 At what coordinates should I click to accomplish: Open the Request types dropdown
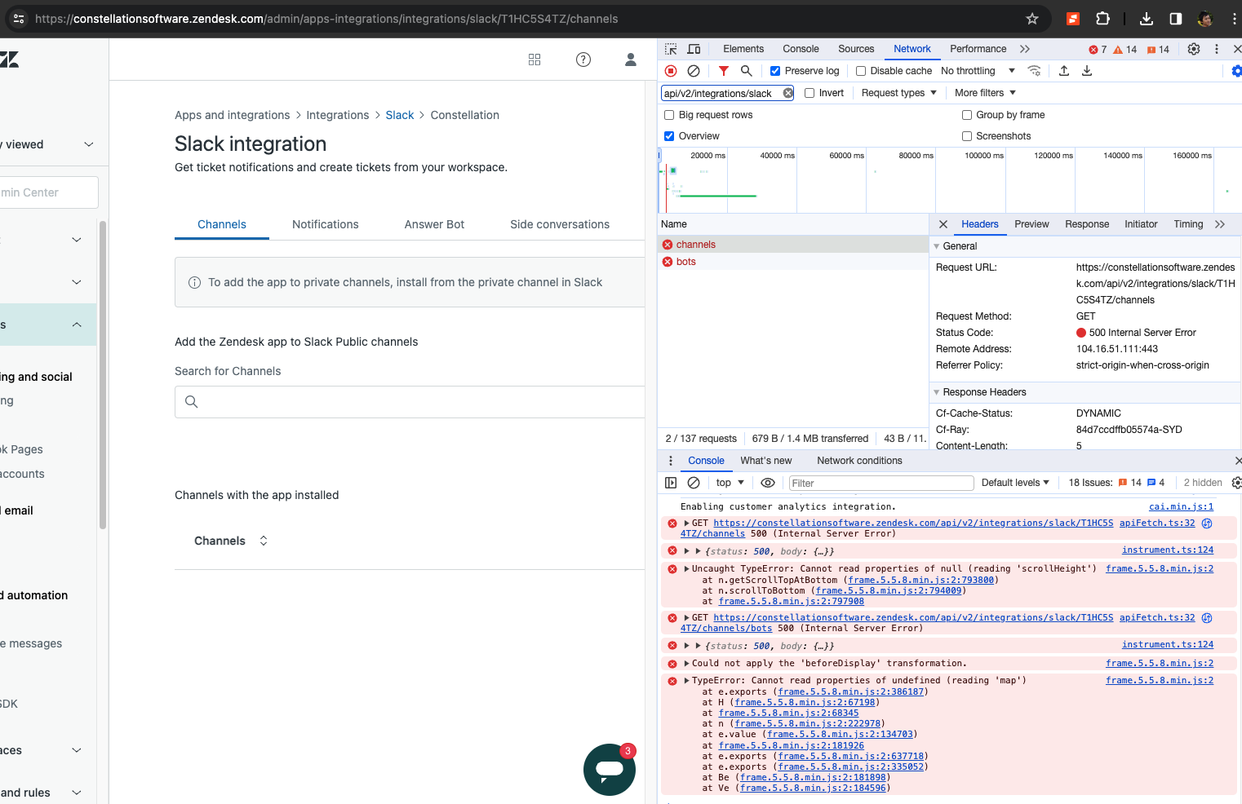898,93
